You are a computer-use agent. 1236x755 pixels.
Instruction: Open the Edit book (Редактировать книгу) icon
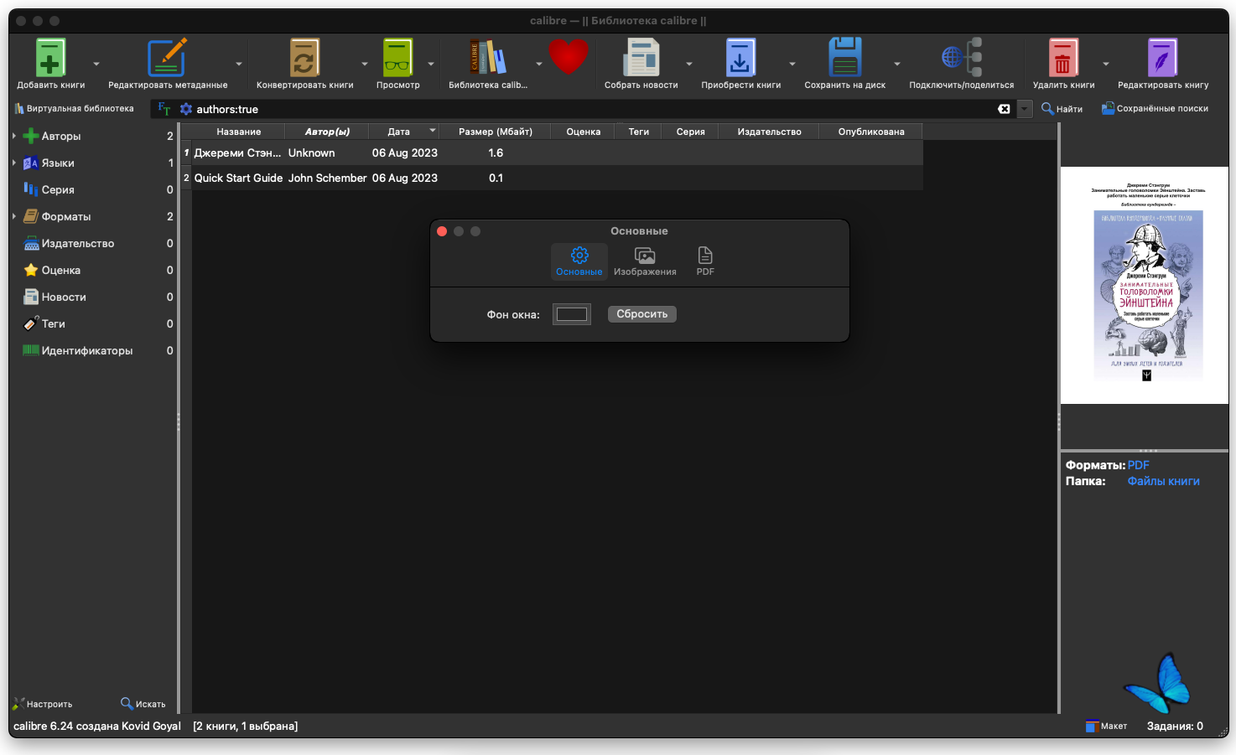(1162, 59)
